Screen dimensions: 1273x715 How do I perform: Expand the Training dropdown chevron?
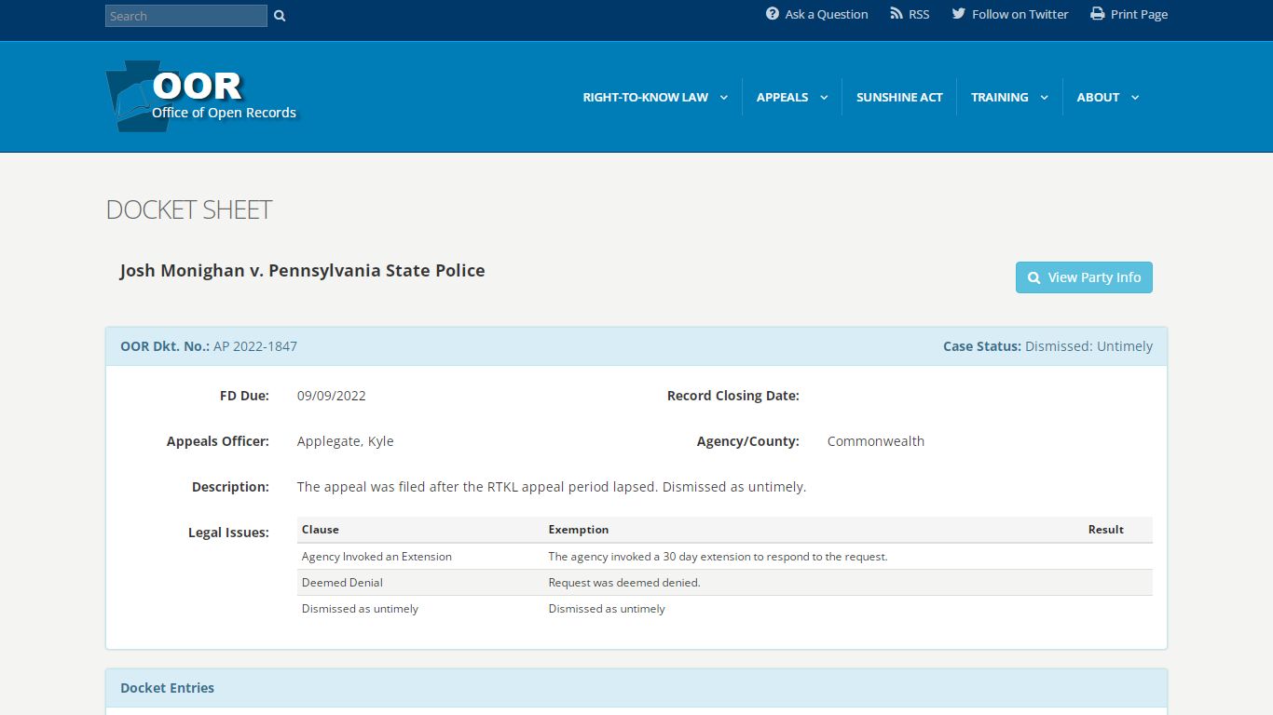[1044, 97]
